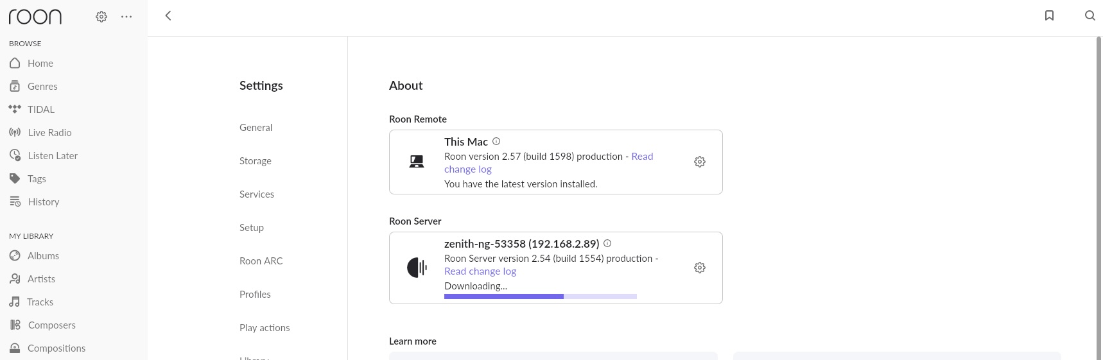Select the Storage settings tab
Image resolution: width=1103 pixels, height=360 pixels.
pos(256,161)
